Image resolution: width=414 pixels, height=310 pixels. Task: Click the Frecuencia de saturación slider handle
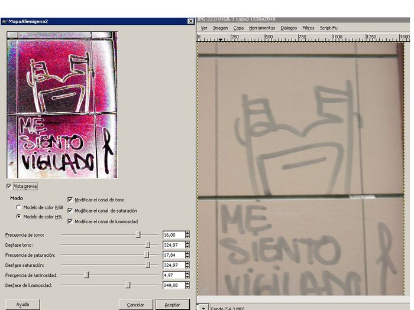click(147, 254)
